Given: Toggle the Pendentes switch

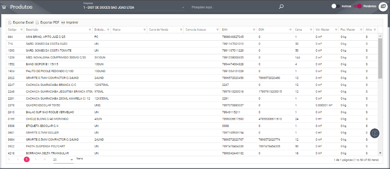Looking at the screenshot, I should point(358,6).
